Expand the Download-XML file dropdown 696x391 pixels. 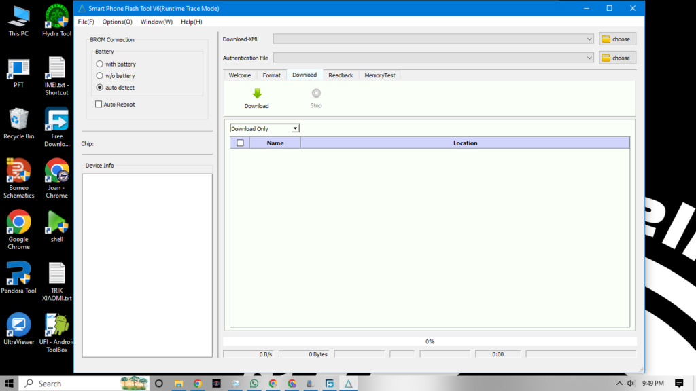(590, 39)
